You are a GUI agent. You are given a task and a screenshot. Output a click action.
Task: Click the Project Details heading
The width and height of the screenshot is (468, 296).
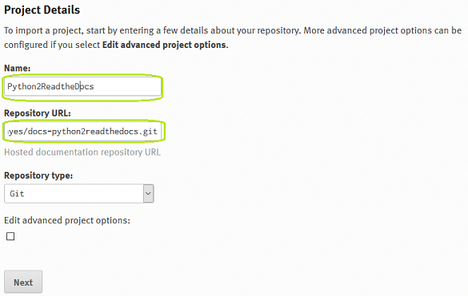click(x=42, y=10)
